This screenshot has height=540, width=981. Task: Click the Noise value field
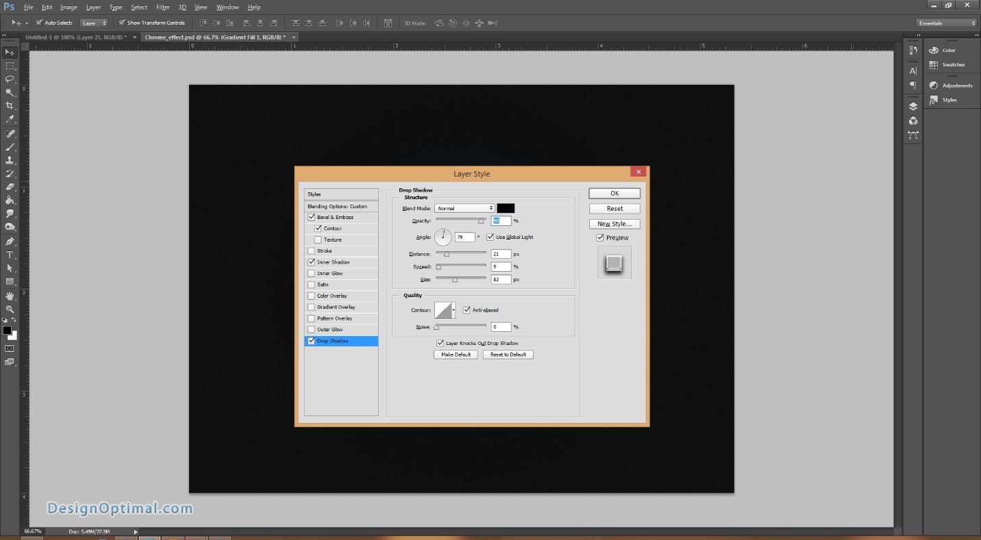[x=501, y=327]
